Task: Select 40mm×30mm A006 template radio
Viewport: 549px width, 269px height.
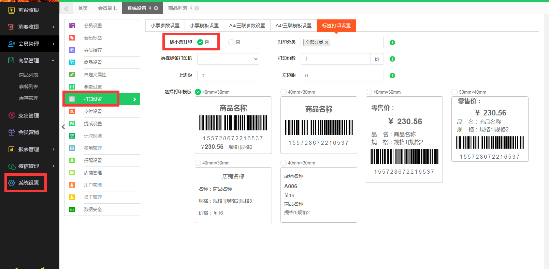Action: (x=284, y=163)
